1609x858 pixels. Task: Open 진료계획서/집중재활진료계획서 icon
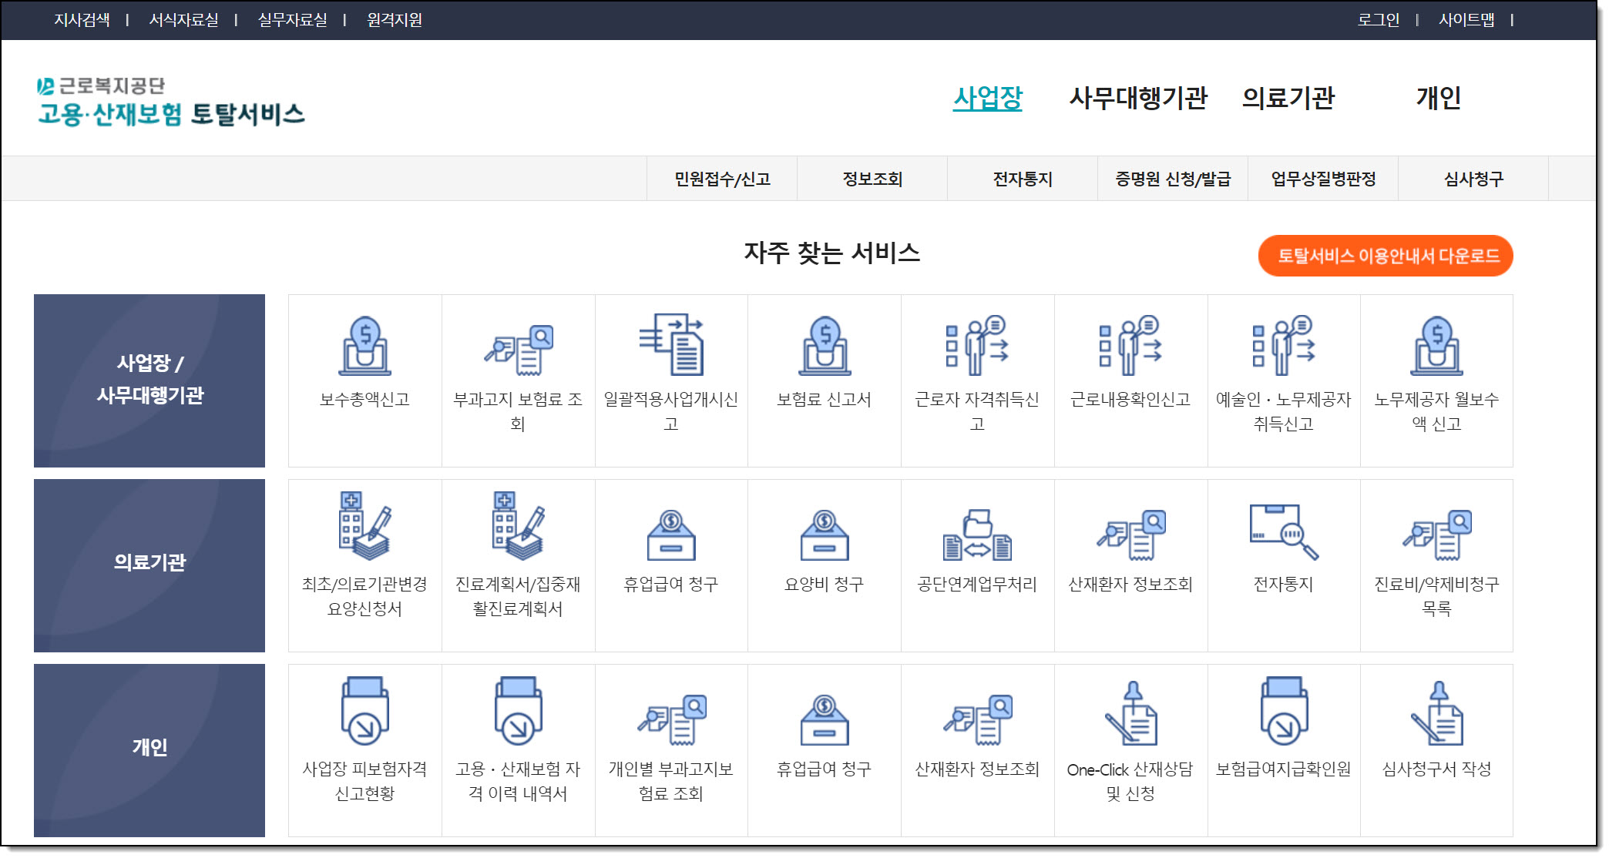(518, 526)
